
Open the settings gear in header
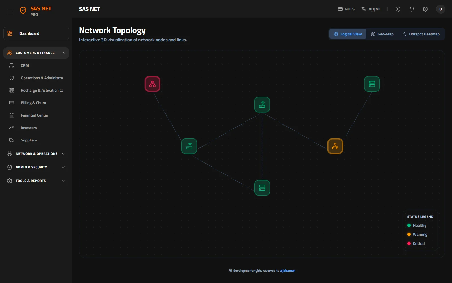pos(425,9)
